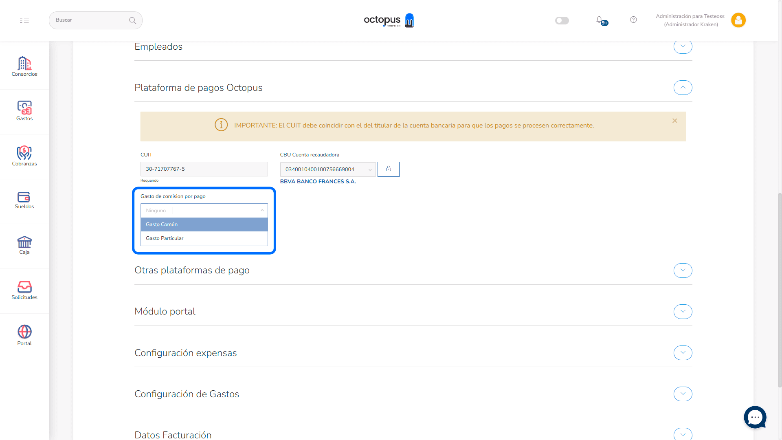Image resolution: width=782 pixels, height=440 pixels.
Task: Open the Gastos sidebar icon
Action: click(x=24, y=111)
